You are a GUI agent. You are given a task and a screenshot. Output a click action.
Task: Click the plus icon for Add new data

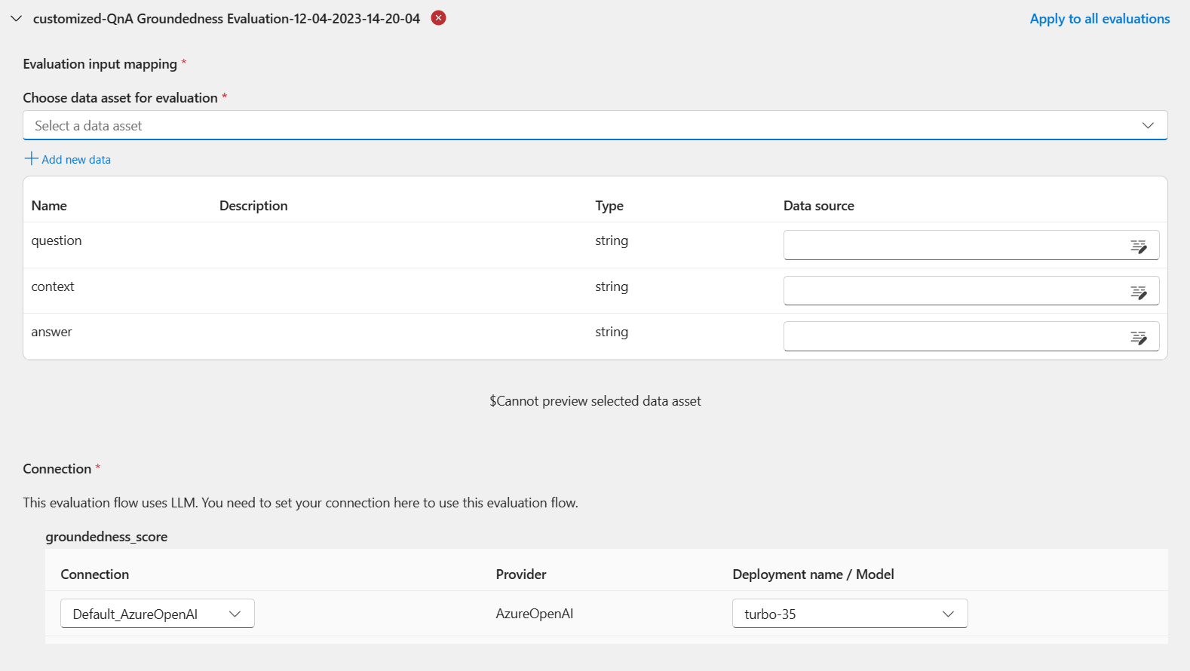coord(31,158)
